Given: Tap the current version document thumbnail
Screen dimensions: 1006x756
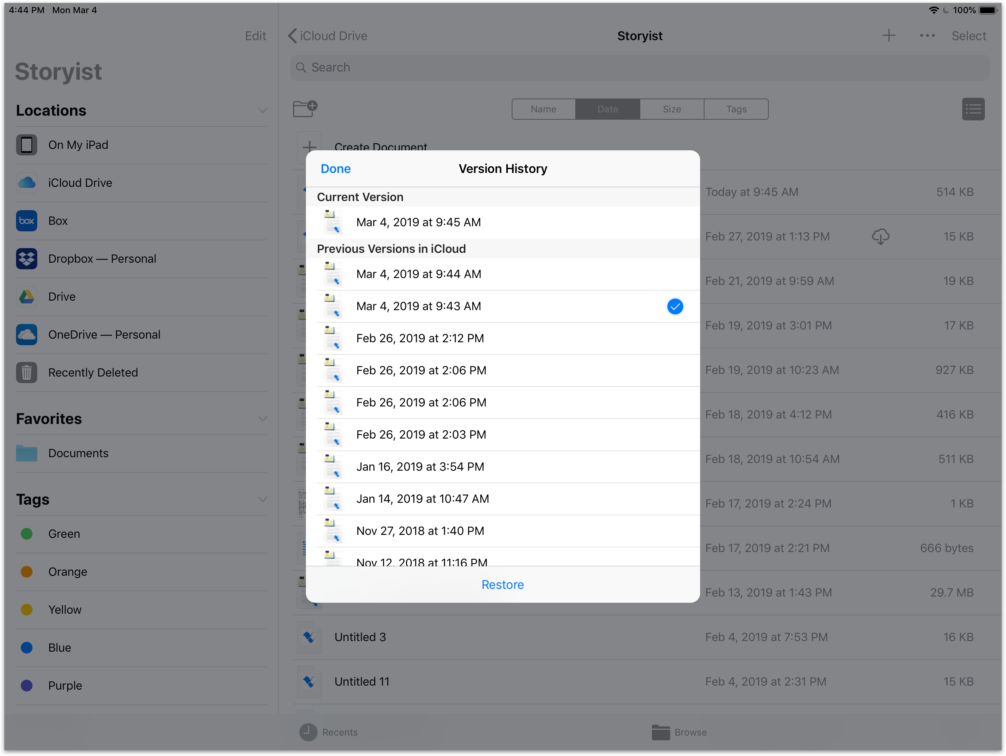Looking at the screenshot, I should (333, 222).
